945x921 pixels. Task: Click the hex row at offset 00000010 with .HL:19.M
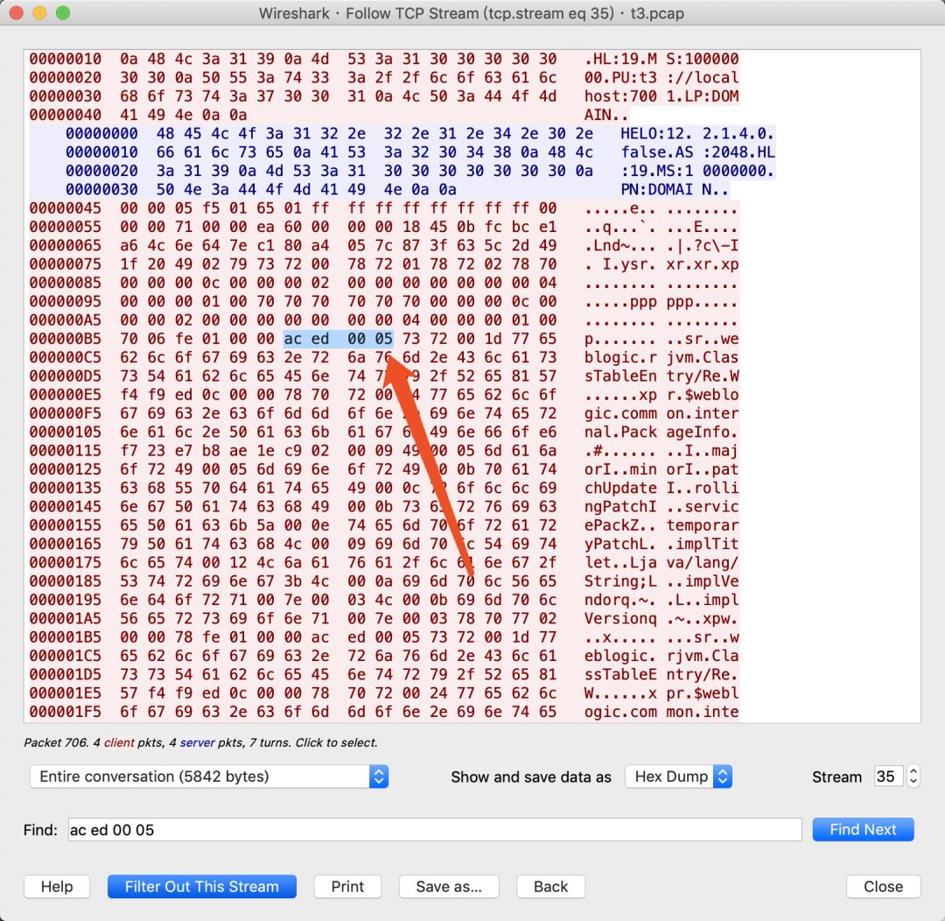click(384, 60)
